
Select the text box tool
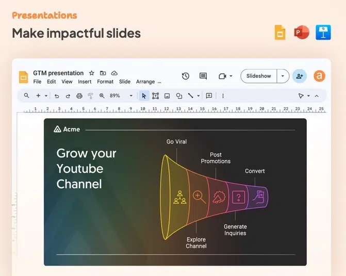155,95
